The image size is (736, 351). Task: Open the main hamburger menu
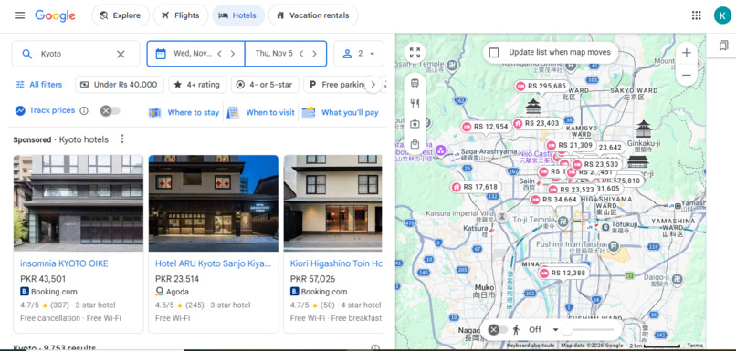pos(19,15)
